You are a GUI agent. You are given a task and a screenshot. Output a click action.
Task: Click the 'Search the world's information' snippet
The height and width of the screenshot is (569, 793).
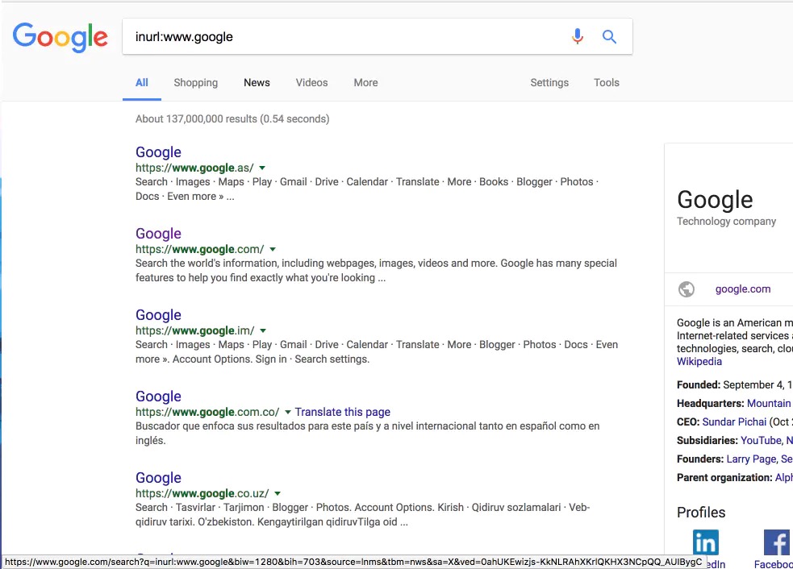point(376,270)
